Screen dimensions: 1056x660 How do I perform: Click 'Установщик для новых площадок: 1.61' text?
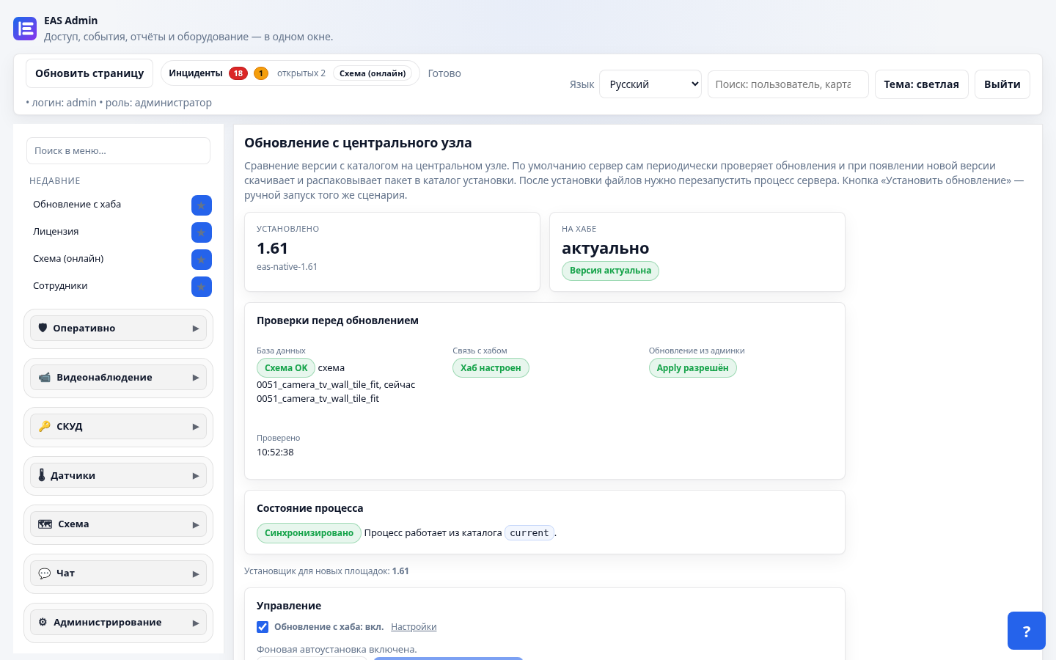pyautogui.click(x=326, y=571)
